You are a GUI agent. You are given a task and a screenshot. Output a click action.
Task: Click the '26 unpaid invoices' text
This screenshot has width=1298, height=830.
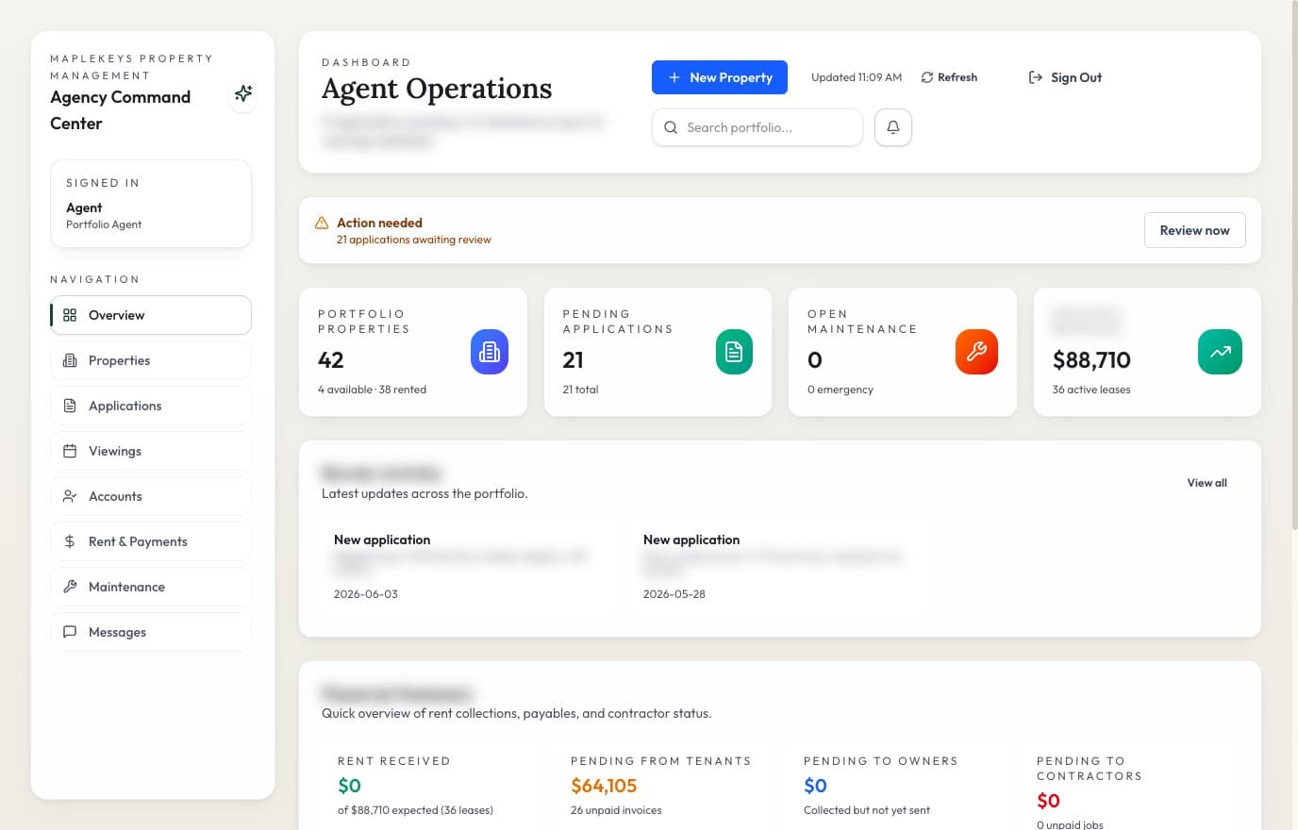pyautogui.click(x=616, y=810)
